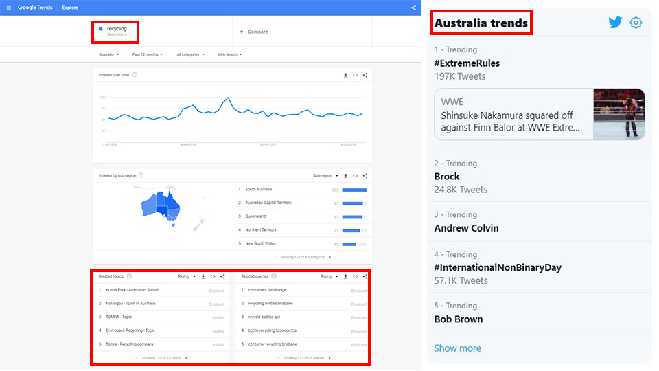This screenshot has height=371, width=659.
Task: Share the Interest over time chart
Action: tap(365, 75)
